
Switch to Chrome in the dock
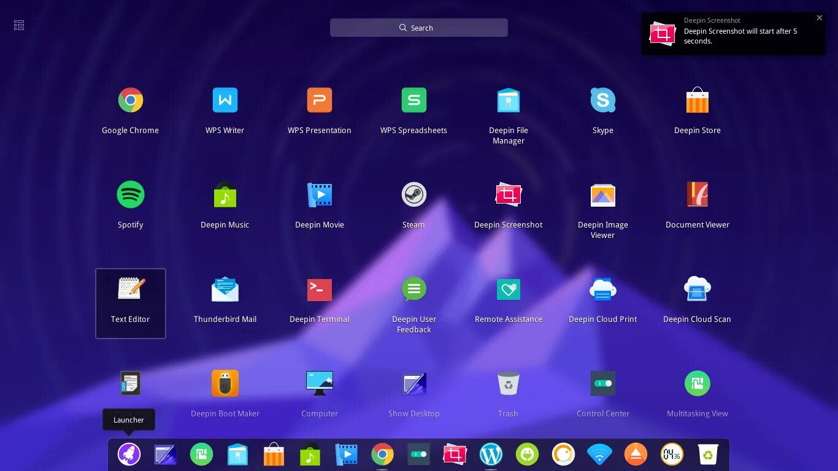(x=382, y=454)
